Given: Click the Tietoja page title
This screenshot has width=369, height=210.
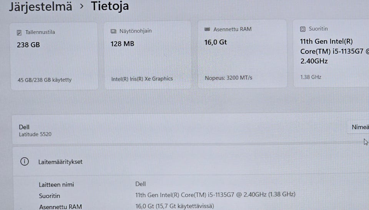Looking at the screenshot, I should (x=110, y=6).
